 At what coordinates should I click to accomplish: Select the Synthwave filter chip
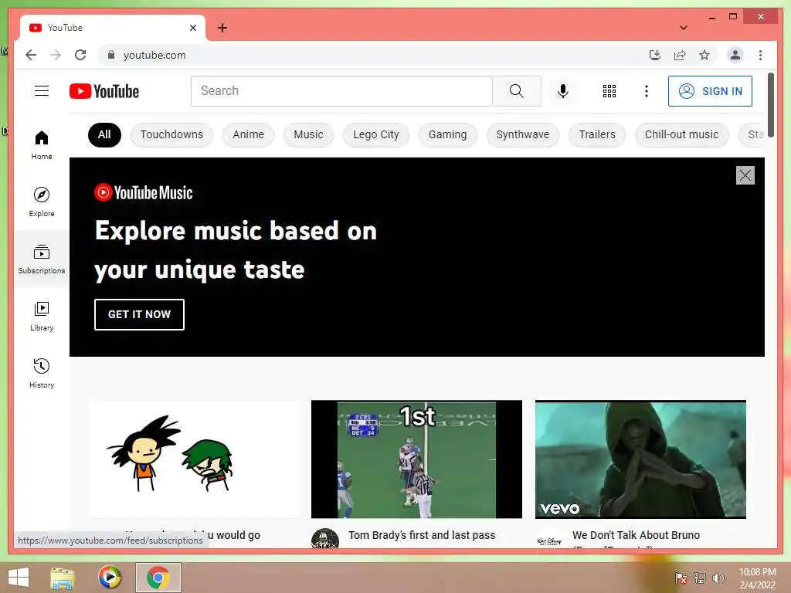[523, 134]
